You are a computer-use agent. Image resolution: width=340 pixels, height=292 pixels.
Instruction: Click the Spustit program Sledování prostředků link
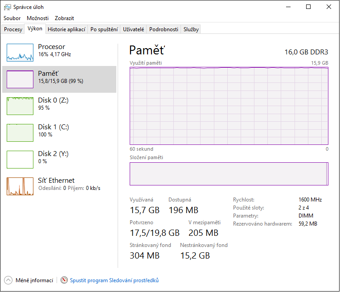click(114, 280)
